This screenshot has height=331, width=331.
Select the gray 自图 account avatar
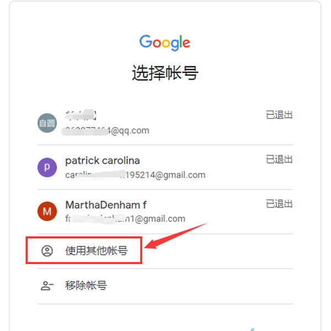click(47, 123)
